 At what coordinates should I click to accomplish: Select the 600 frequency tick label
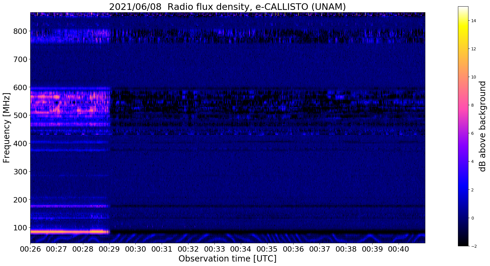point(20,87)
